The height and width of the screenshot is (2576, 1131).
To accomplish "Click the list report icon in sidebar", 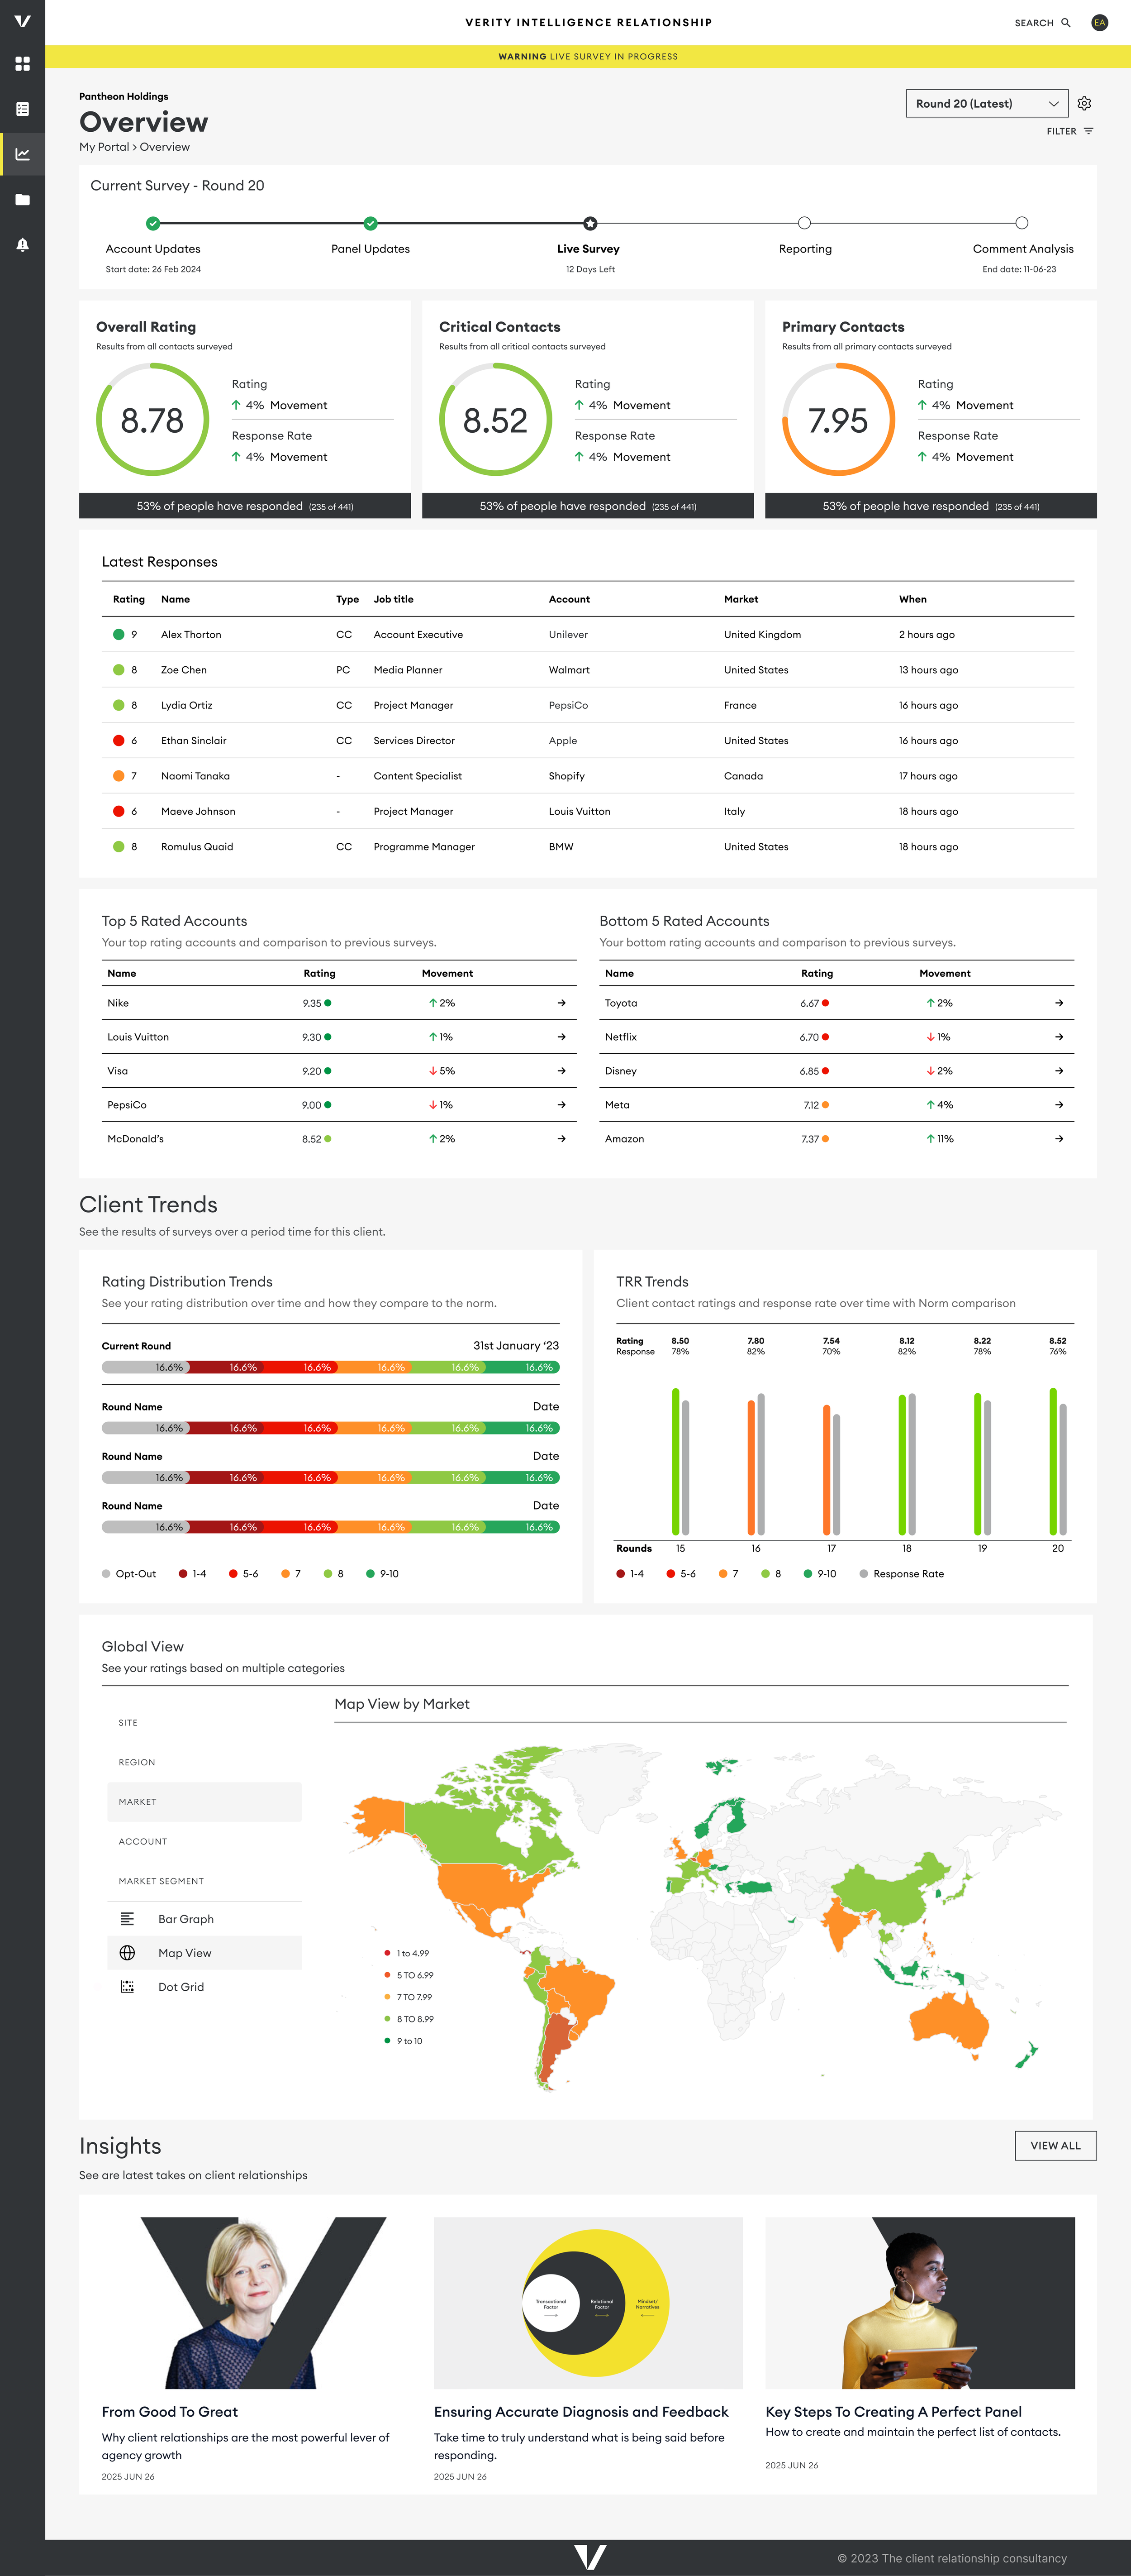I will (x=22, y=109).
